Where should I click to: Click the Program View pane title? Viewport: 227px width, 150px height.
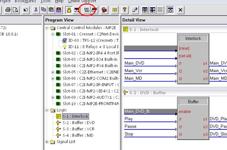coord(60,20)
